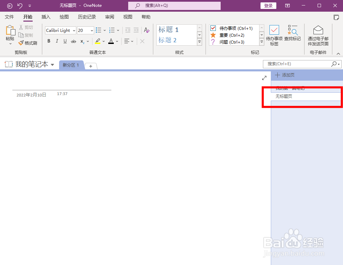Click the 剪切 cut button
This screenshot has width=343, height=265.
[x=26, y=27]
